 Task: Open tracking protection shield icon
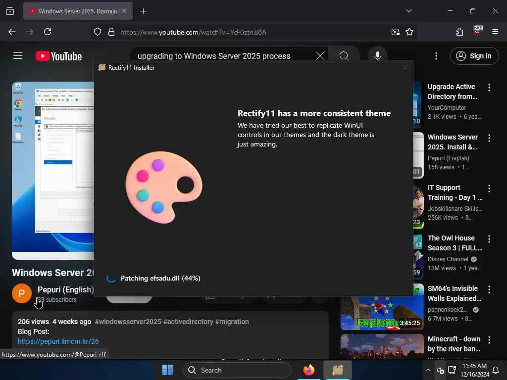point(98,32)
